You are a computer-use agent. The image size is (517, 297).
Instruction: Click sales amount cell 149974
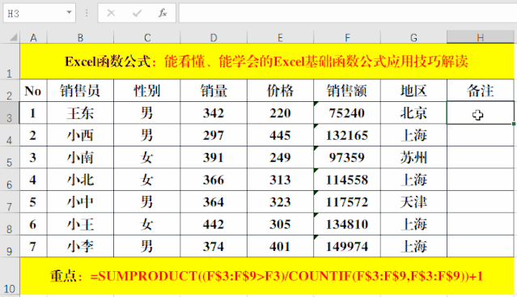tap(347, 246)
